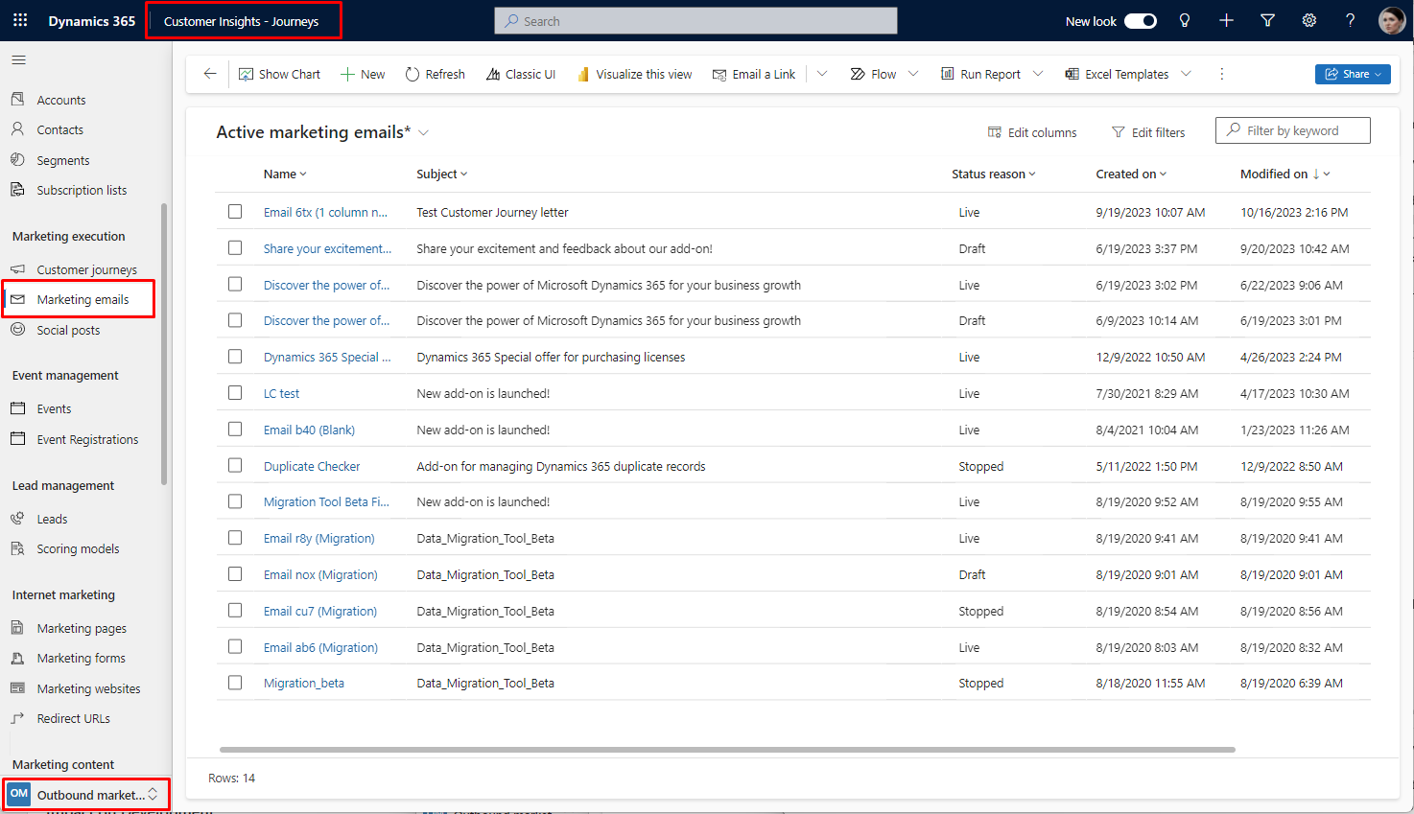This screenshot has height=814, width=1414.
Task: Expand the Flow dropdown chevron
Action: (x=913, y=74)
